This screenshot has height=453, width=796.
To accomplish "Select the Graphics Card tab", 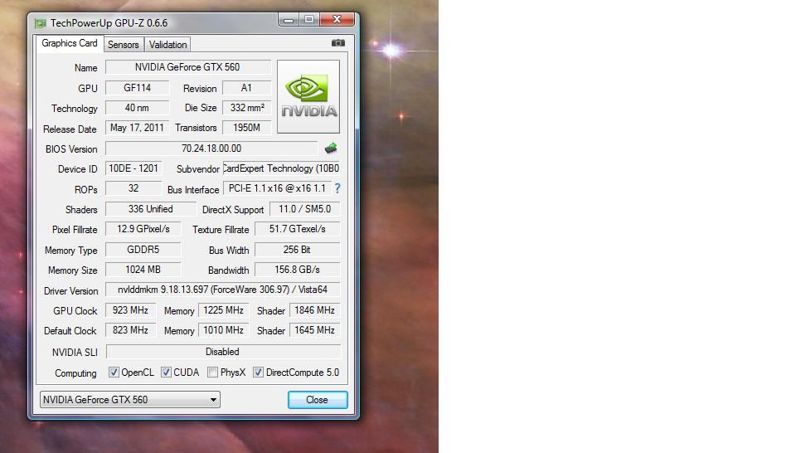I will 70,43.
